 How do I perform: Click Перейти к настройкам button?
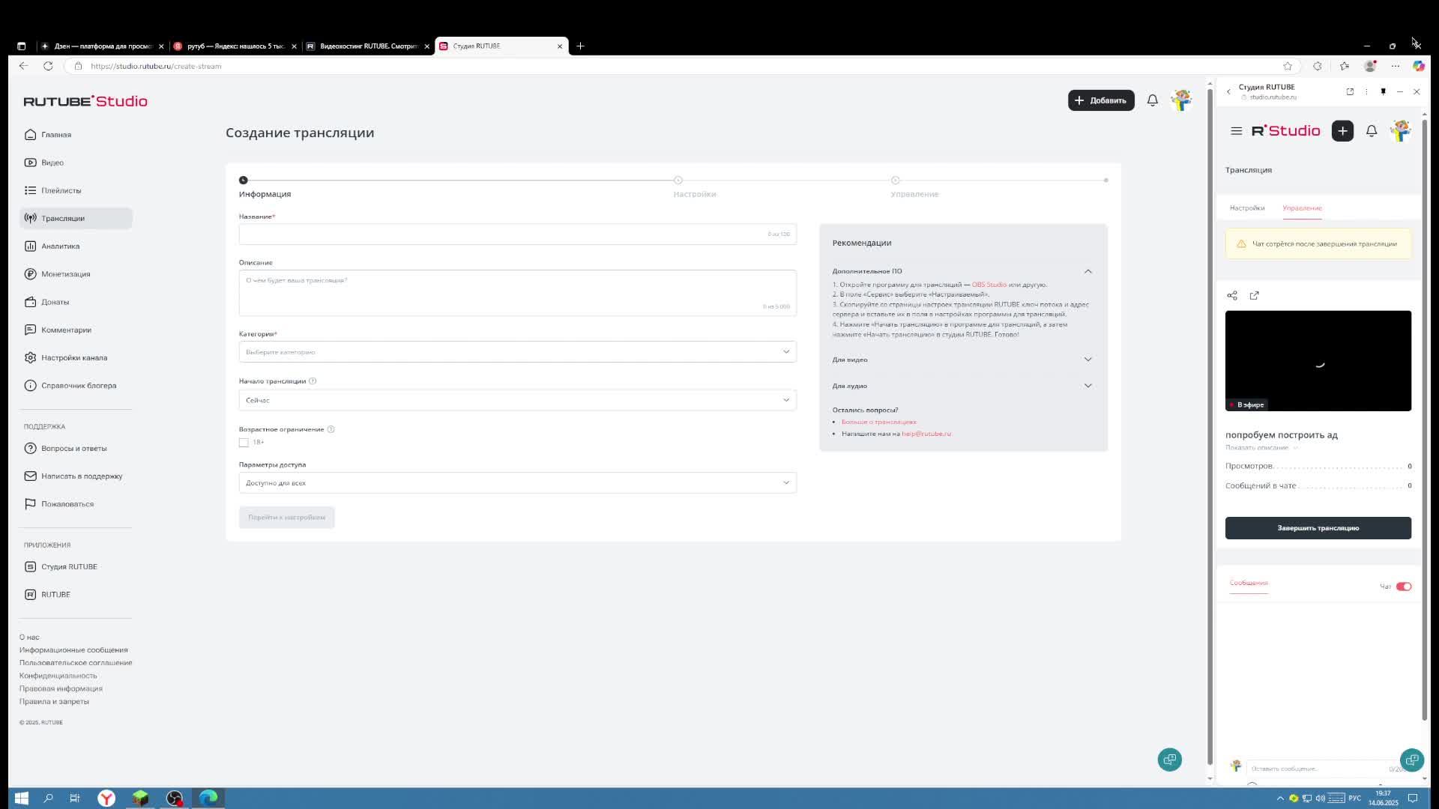tap(287, 518)
